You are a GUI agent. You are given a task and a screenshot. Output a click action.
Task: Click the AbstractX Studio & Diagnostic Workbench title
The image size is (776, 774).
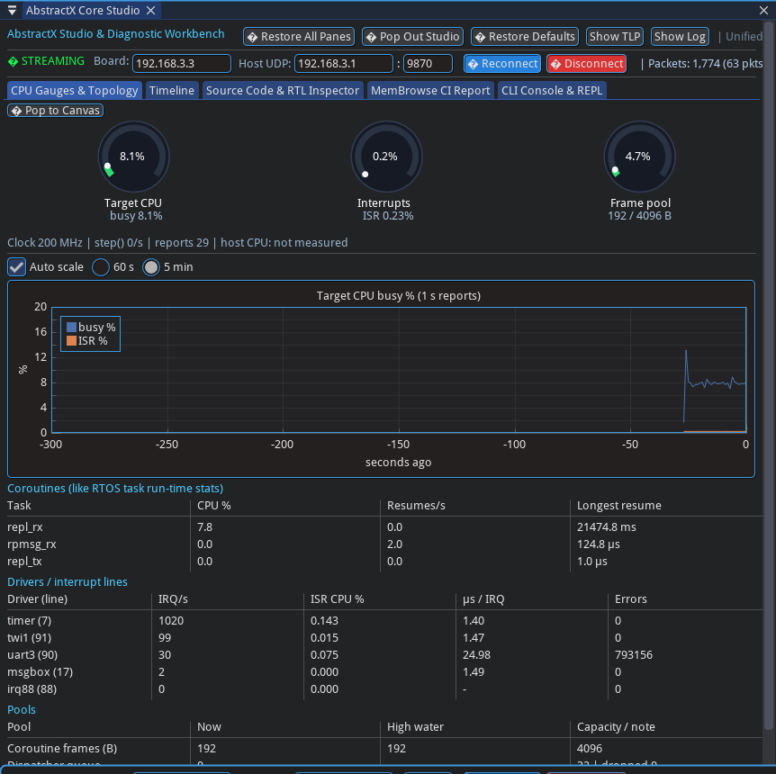116,34
